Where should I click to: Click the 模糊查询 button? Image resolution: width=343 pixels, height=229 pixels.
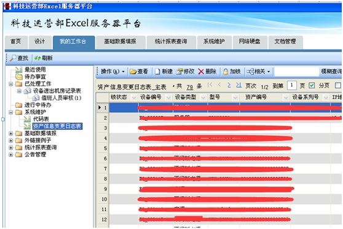coord(331,71)
